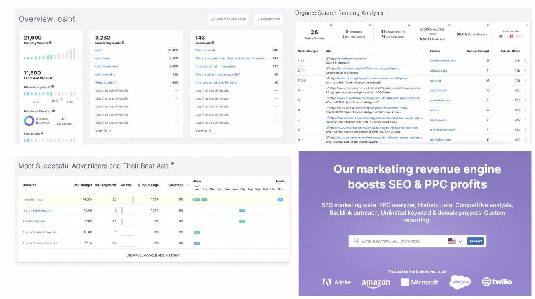This screenshot has height=299, width=535.
Task: Open the three-dot menu for seon.io row
Action: point(525,110)
